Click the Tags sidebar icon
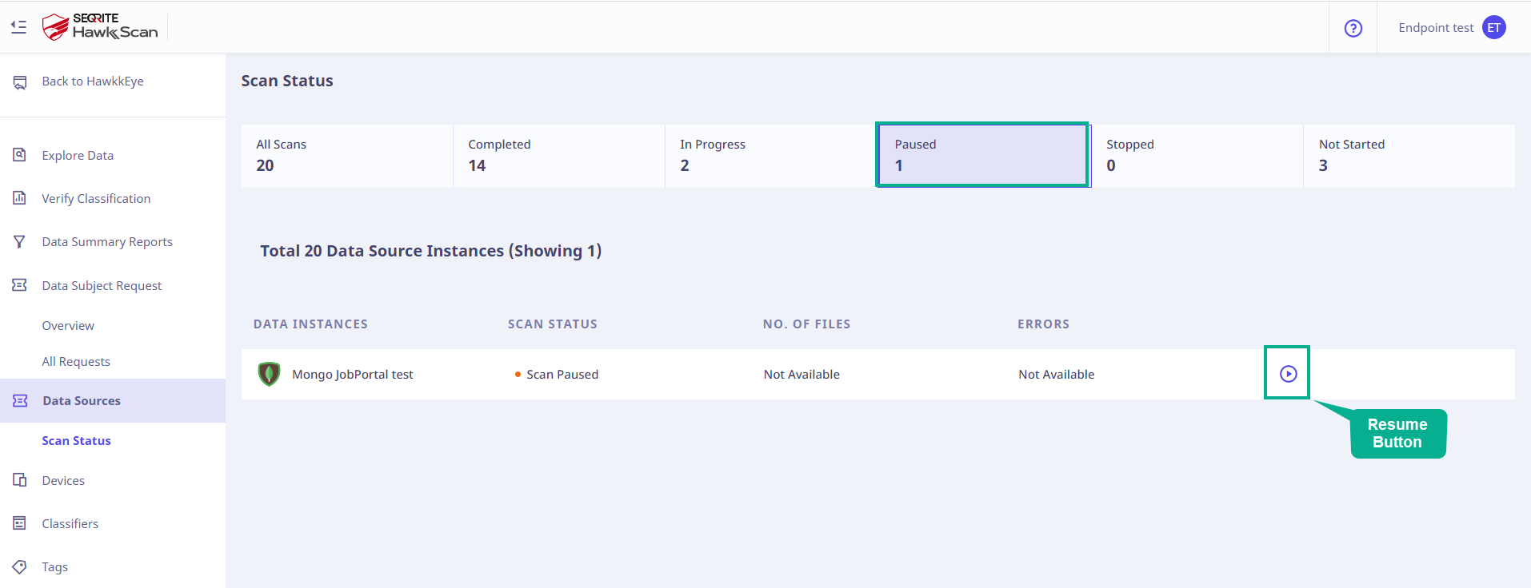This screenshot has width=1531, height=588. tap(20, 566)
